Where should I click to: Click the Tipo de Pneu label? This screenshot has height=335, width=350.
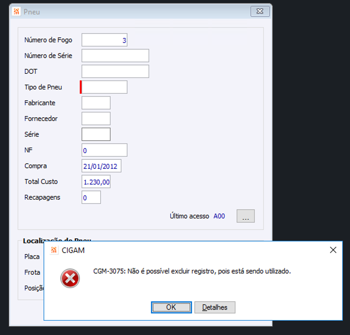pyautogui.click(x=43, y=87)
